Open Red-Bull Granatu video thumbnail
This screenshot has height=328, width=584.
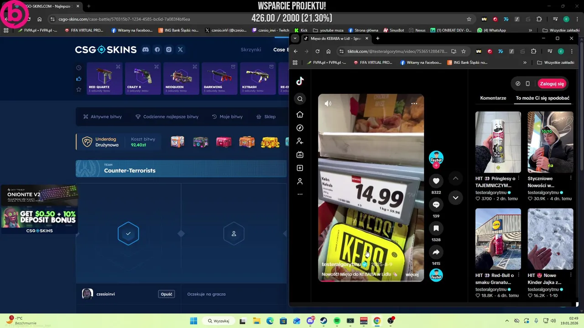(x=498, y=239)
